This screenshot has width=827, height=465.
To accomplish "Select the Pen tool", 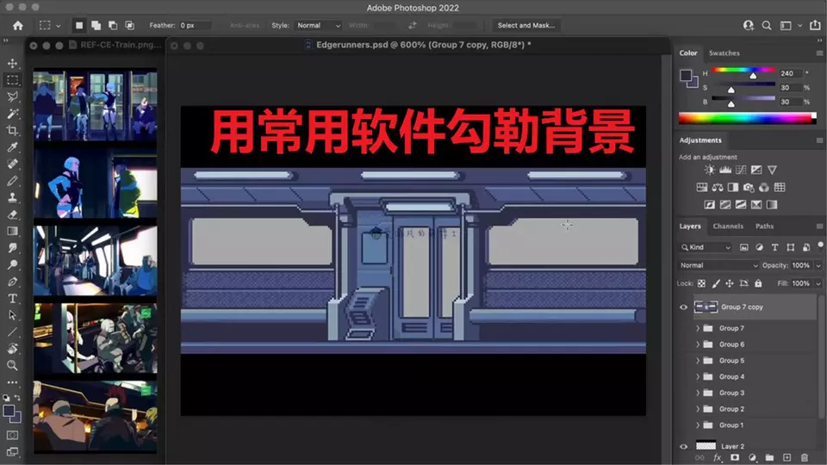I will click(12, 282).
